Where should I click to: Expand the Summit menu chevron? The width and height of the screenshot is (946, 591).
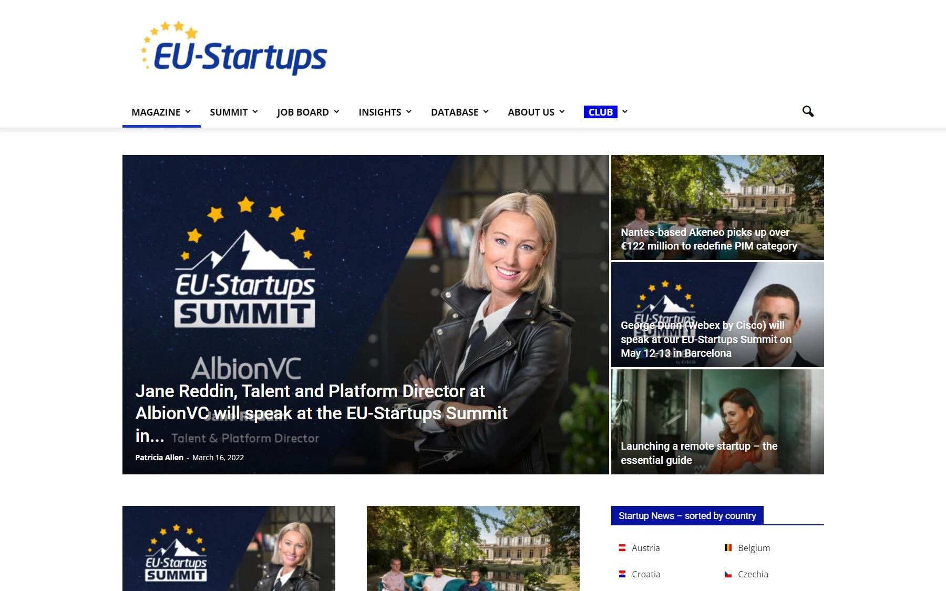point(255,111)
